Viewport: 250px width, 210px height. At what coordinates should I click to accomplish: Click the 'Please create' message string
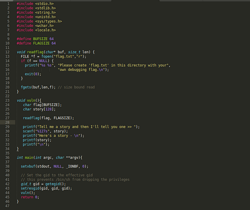[113, 65]
